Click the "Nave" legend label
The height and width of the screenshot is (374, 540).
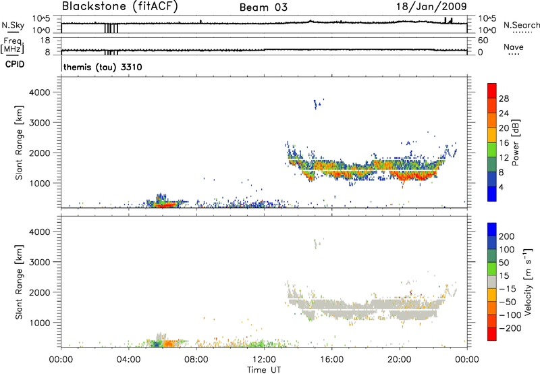point(514,47)
